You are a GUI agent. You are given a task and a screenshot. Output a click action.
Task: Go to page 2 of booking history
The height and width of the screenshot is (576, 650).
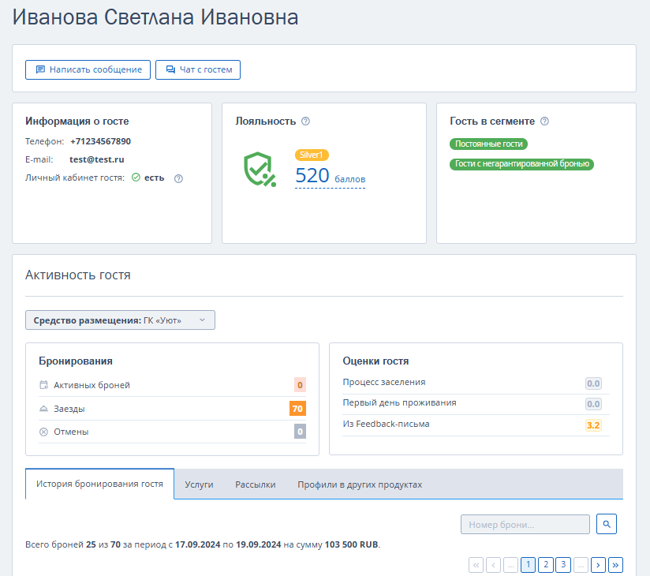click(546, 565)
